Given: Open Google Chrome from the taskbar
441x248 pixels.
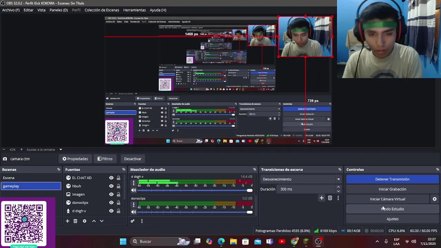Looking at the screenshot, I should (x=294, y=241).
